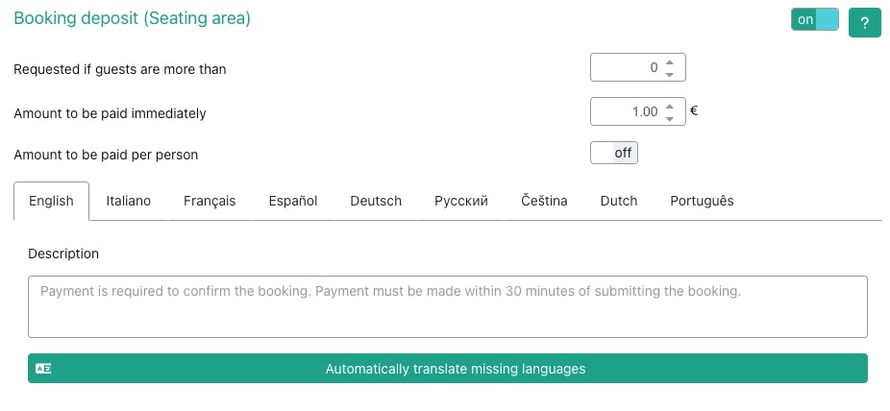This screenshot has height=411, width=890.
Task: Enable Amount to be paid per person
Action: 614,153
